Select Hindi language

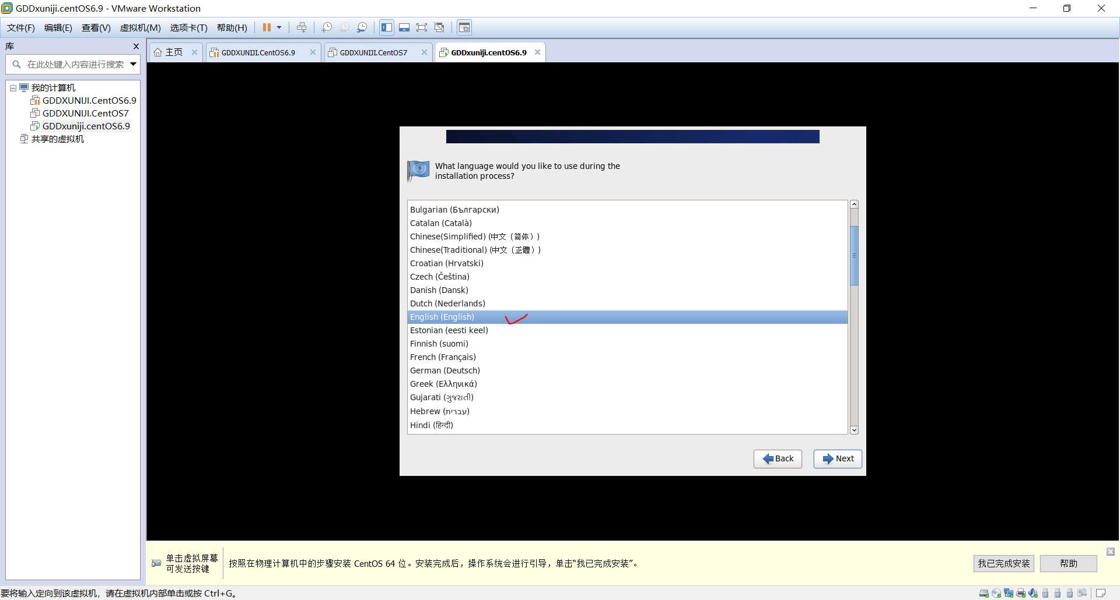pyautogui.click(x=628, y=425)
